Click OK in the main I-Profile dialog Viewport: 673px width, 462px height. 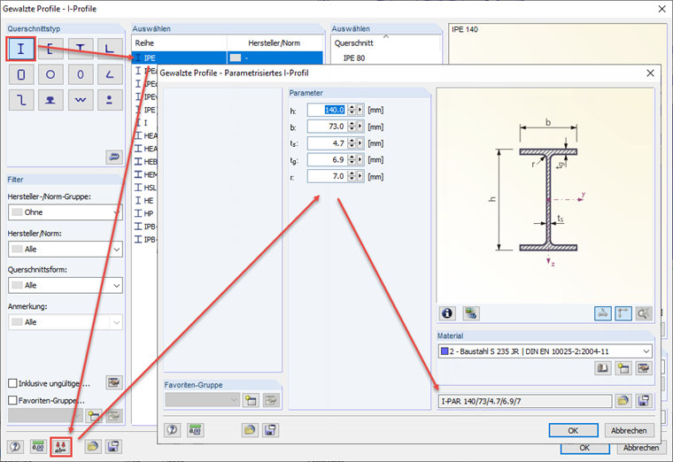click(x=584, y=448)
